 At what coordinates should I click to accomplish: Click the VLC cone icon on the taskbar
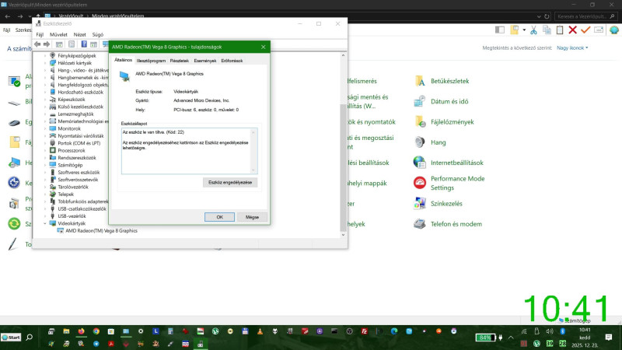click(260, 331)
